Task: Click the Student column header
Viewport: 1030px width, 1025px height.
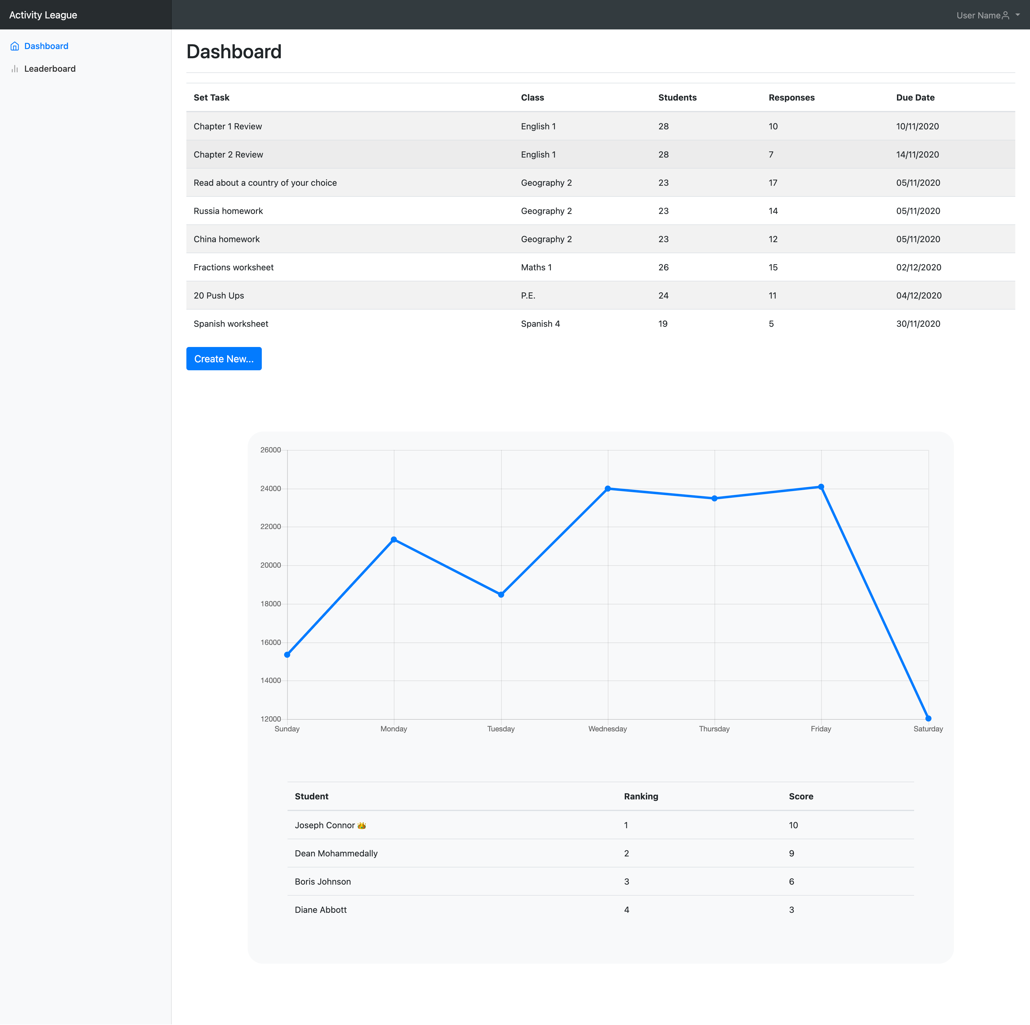Action: [x=311, y=796]
